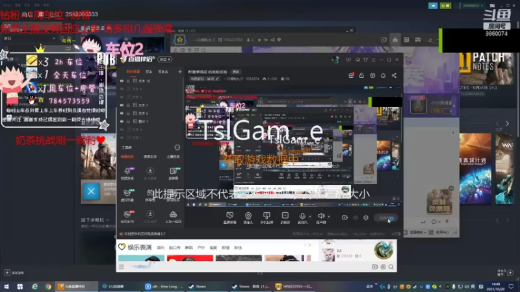Open third toolbox tab 主播任务
Screen dimensions: 520x292
tap(173, 156)
